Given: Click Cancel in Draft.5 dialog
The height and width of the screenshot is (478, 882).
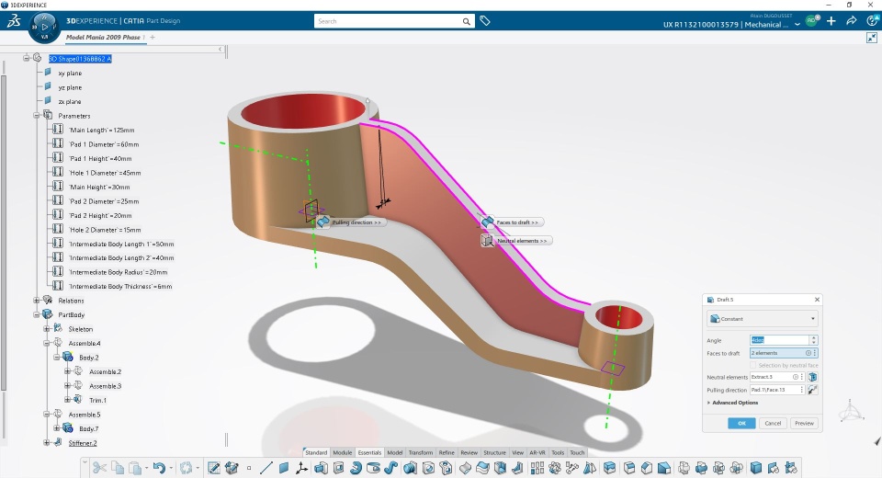Looking at the screenshot, I should tap(773, 424).
